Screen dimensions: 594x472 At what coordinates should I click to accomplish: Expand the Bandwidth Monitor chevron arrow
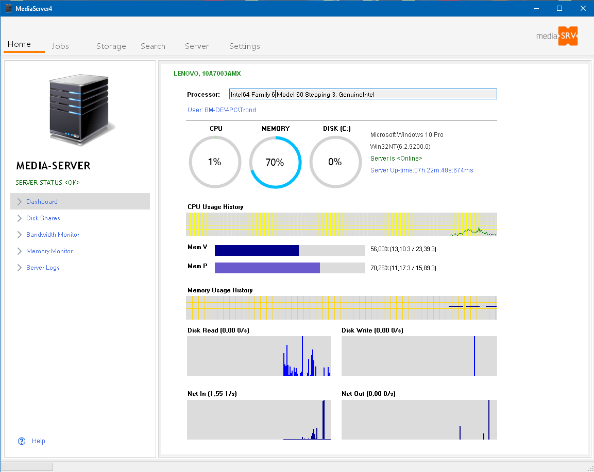20,235
